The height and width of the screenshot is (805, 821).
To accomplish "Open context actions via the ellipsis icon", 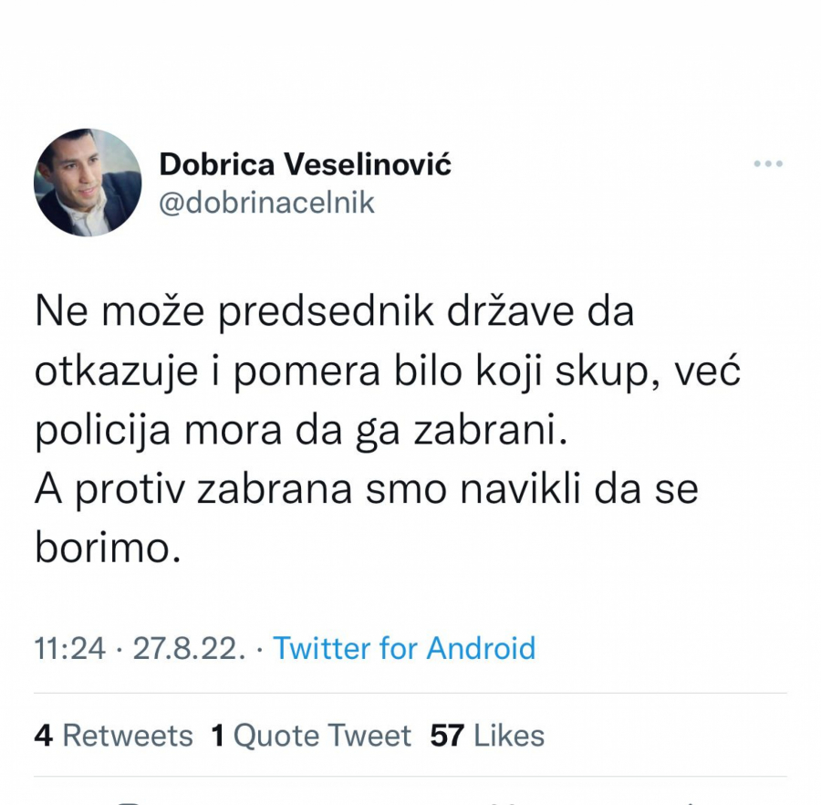I will click(769, 162).
